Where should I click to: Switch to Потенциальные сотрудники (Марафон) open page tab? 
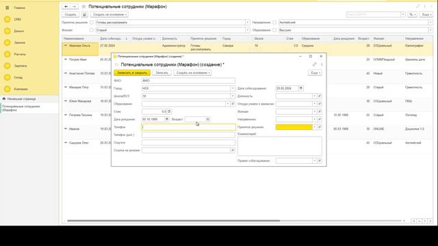(29, 108)
